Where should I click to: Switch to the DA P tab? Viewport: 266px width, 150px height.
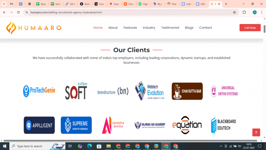pos(70,4)
